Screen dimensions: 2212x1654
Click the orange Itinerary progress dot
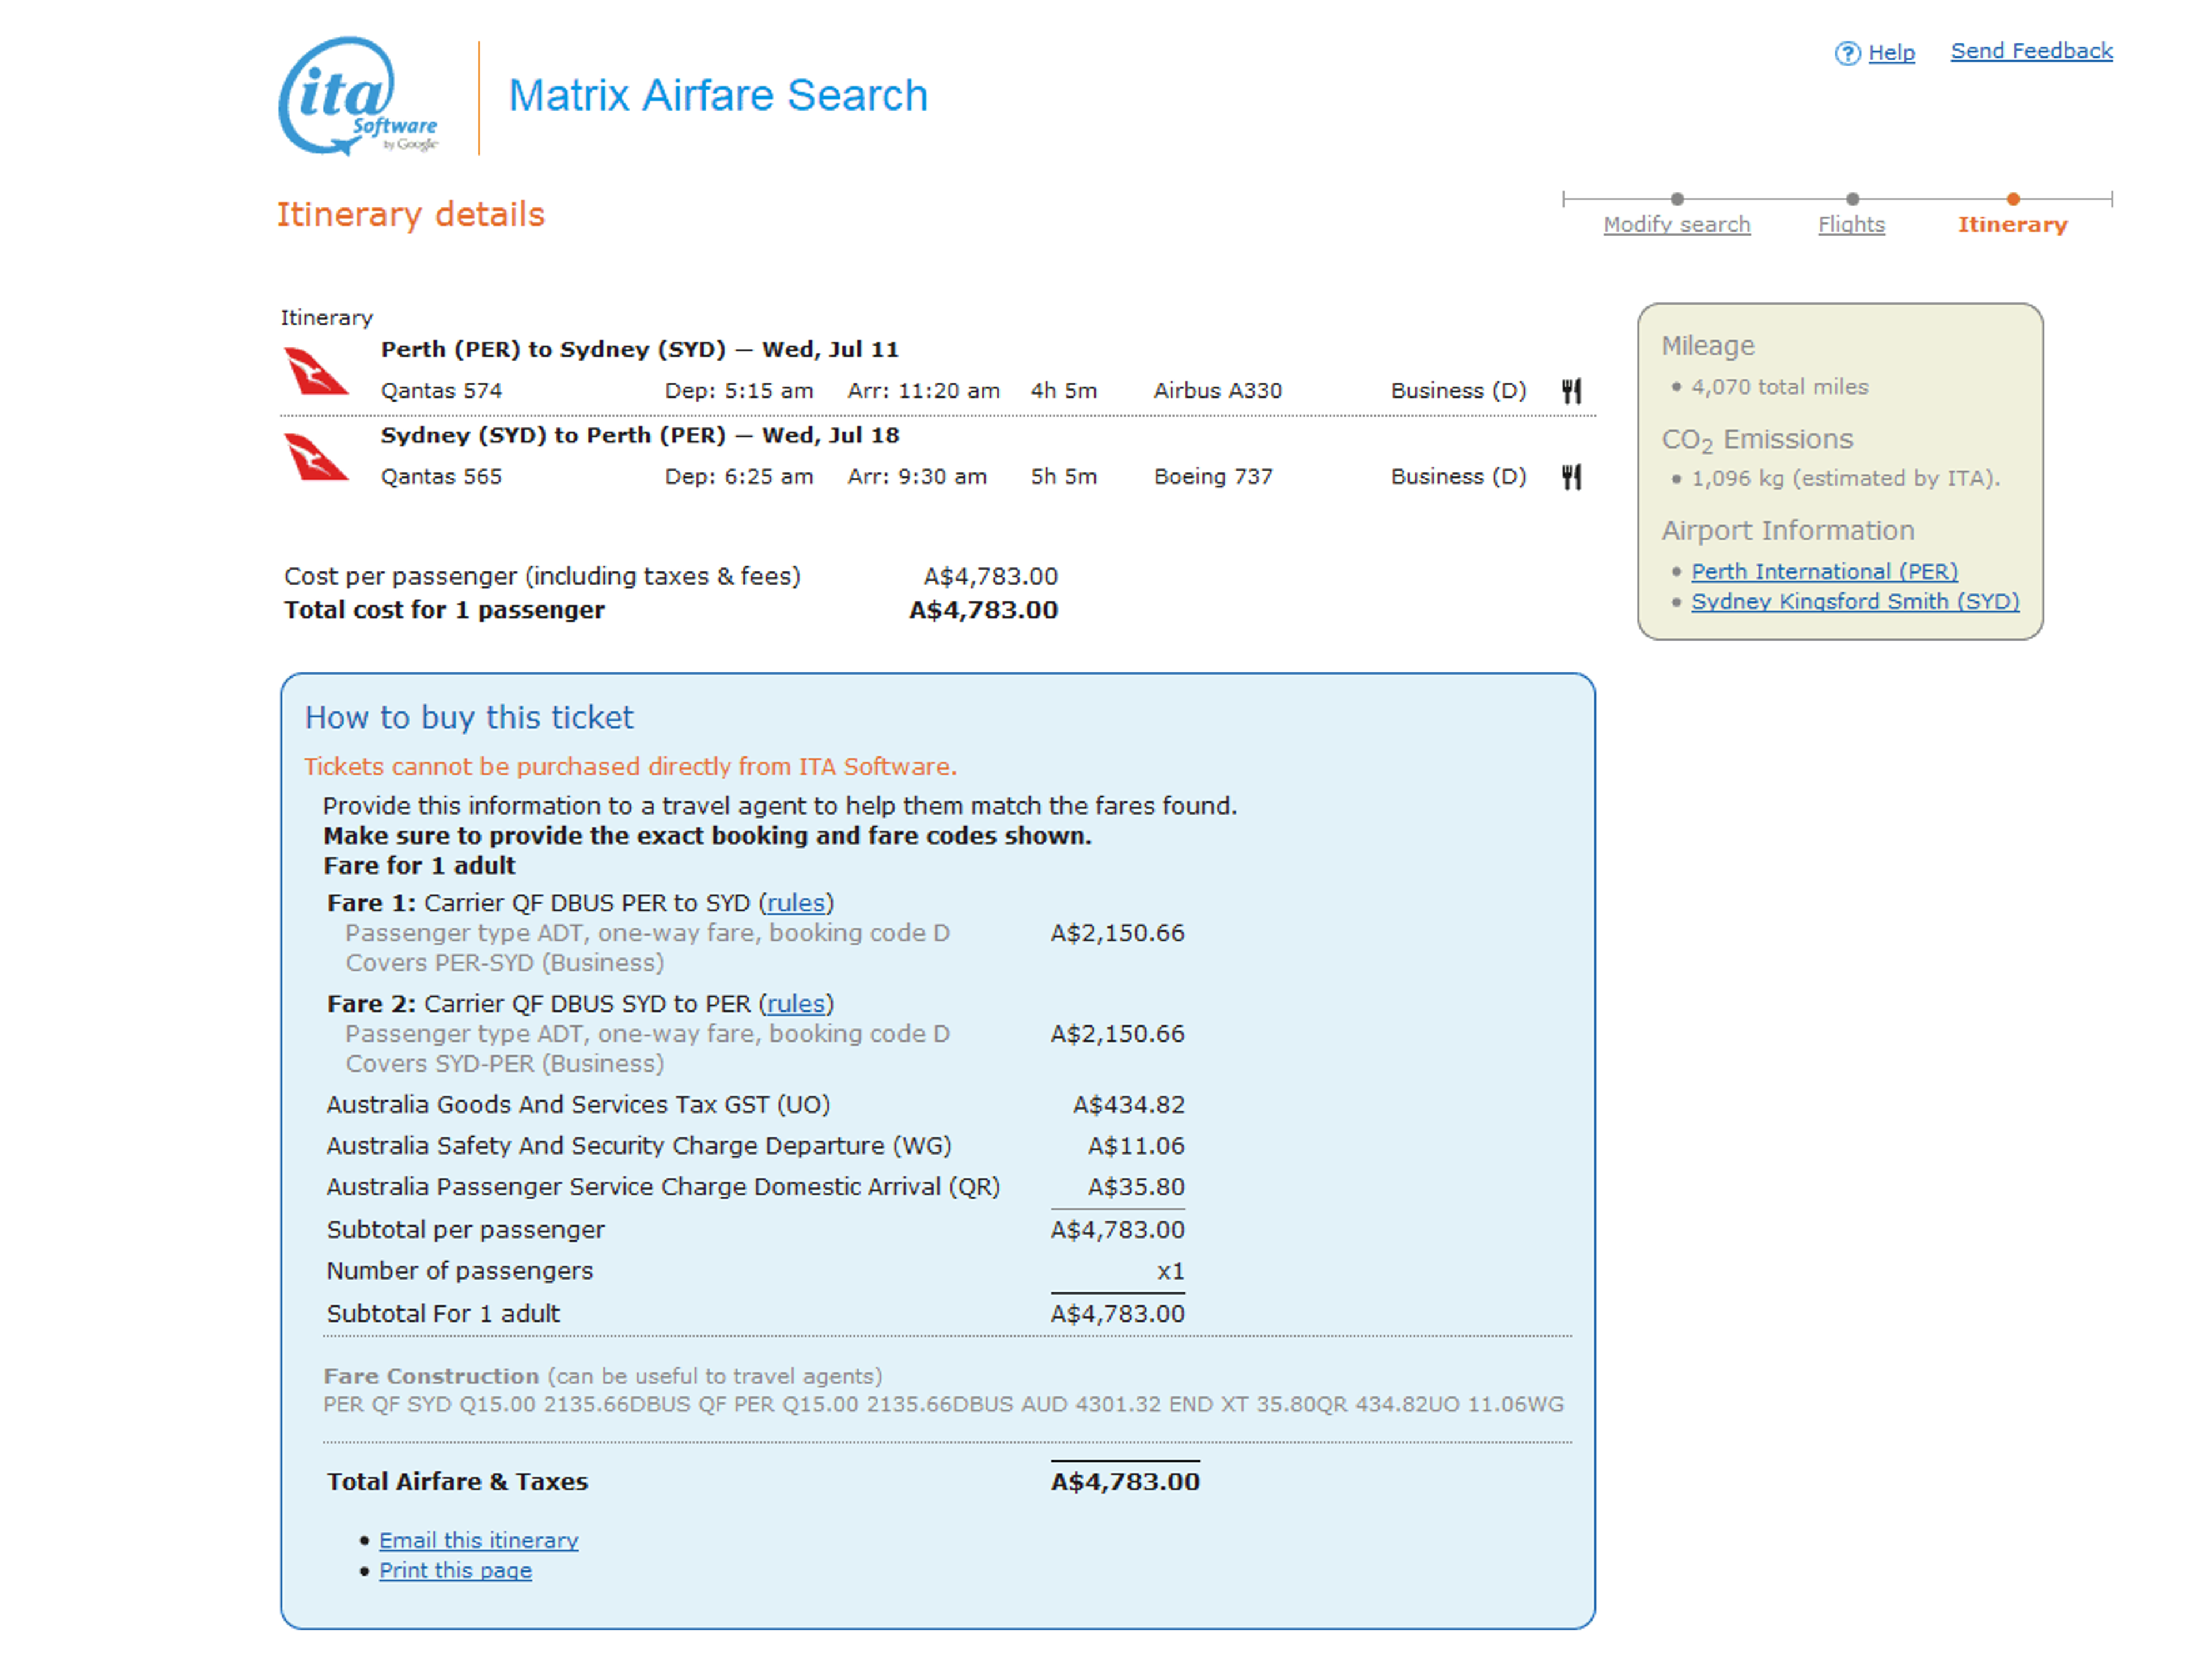[x=2013, y=199]
